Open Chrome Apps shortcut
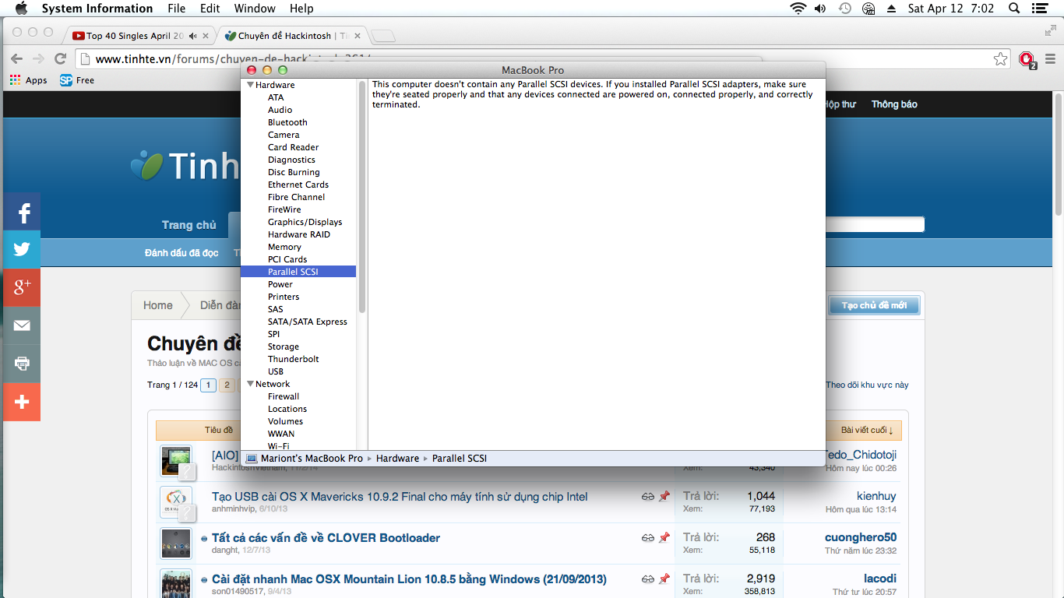The image size is (1064, 598). (28, 80)
